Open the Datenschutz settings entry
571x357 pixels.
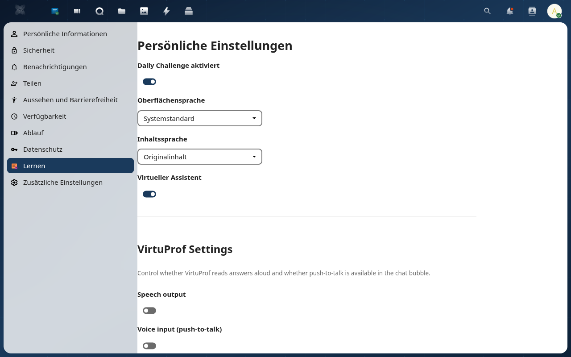(x=41, y=149)
